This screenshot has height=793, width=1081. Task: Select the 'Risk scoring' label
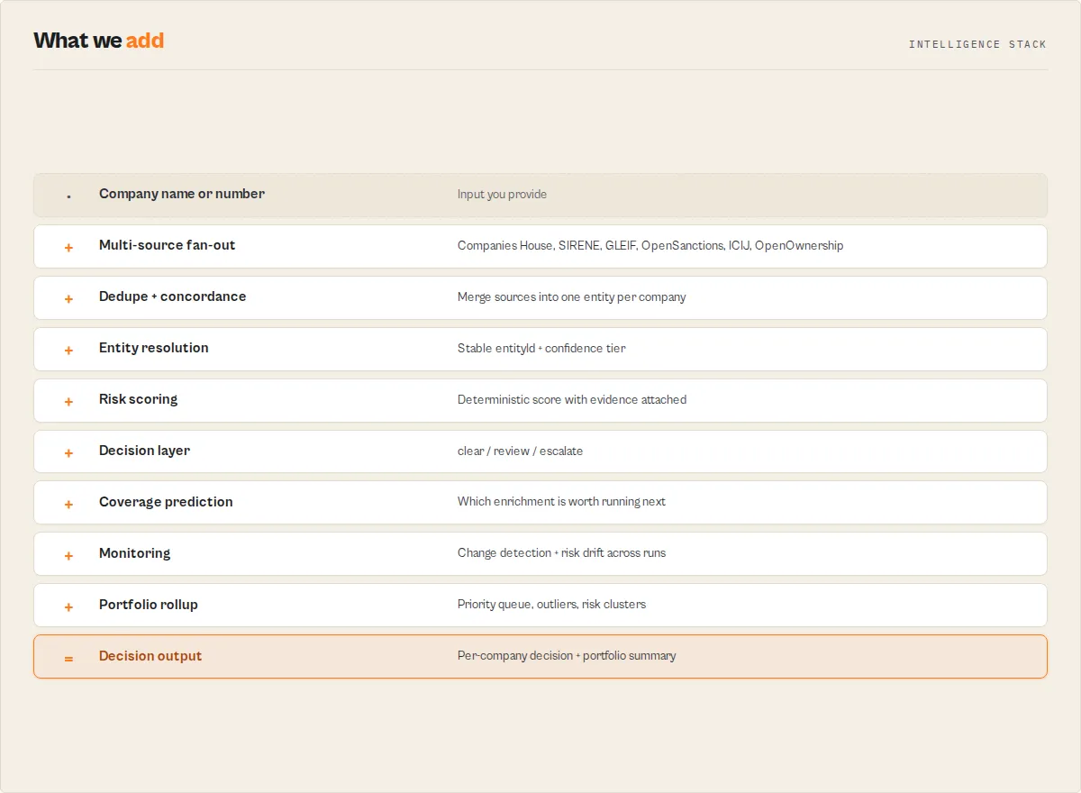point(139,399)
